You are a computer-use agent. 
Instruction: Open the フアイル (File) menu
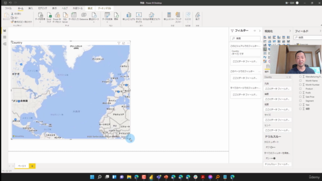[x=8, y=9]
